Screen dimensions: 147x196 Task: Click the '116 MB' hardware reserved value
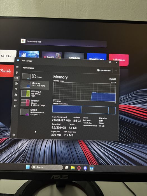[x=101, y=126]
